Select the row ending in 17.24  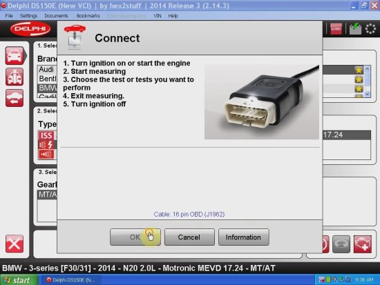coord(347,135)
